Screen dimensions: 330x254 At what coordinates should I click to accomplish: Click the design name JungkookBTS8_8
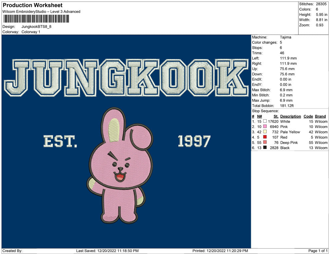click(x=36, y=27)
